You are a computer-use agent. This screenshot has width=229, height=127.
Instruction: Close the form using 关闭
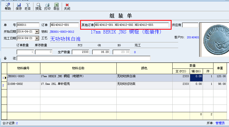(67, 7)
